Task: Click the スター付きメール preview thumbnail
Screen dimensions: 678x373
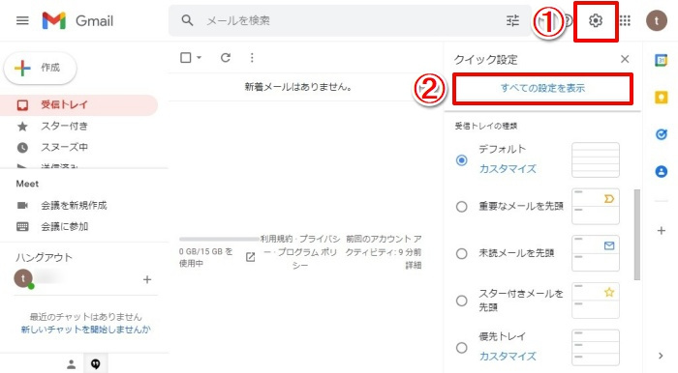Action: pos(596,301)
